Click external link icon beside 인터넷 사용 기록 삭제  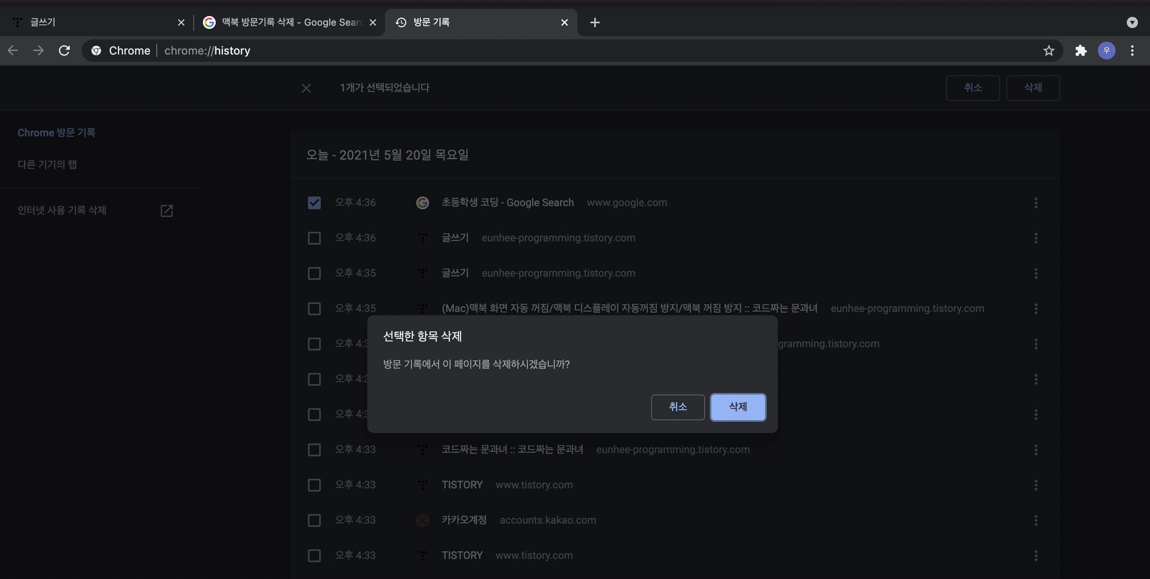click(166, 211)
